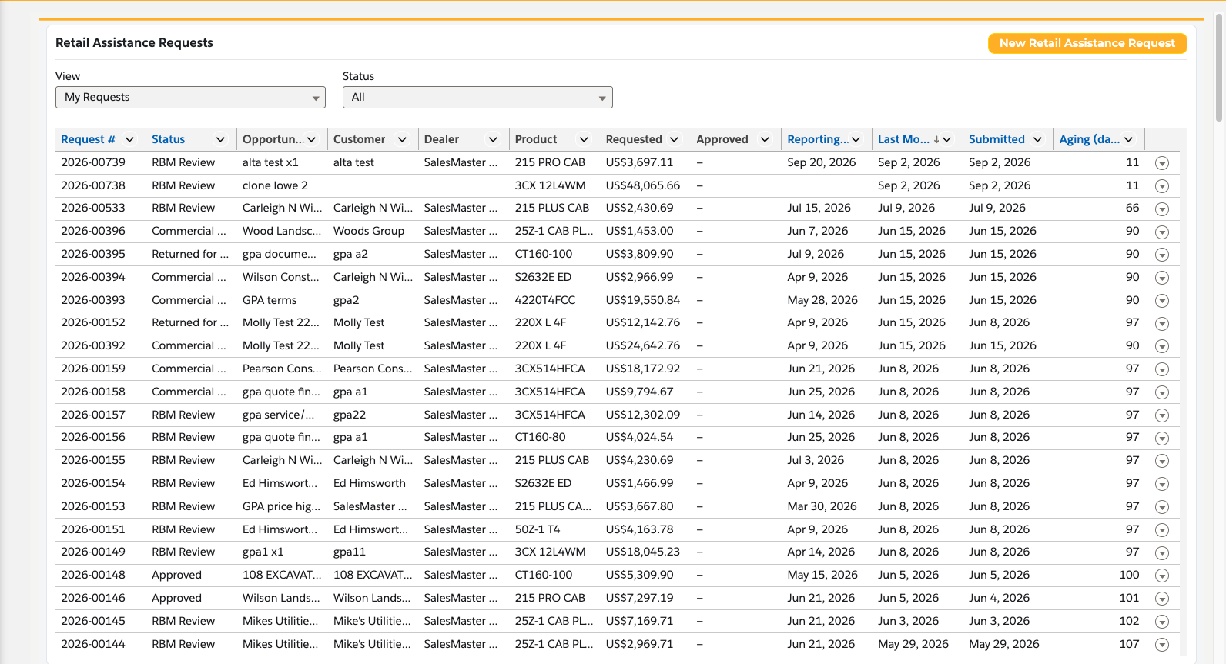Viewport: 1226px width, 664px height.
Task: Click product cell 4220T4FCC
Action: pos(545,300)
